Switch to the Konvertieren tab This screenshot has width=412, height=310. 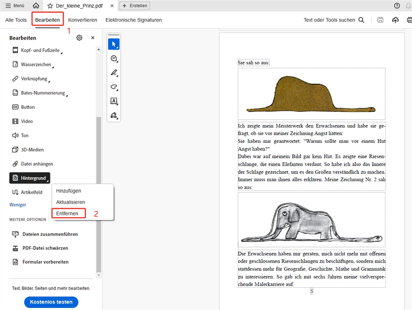click(x=82, y=20)
